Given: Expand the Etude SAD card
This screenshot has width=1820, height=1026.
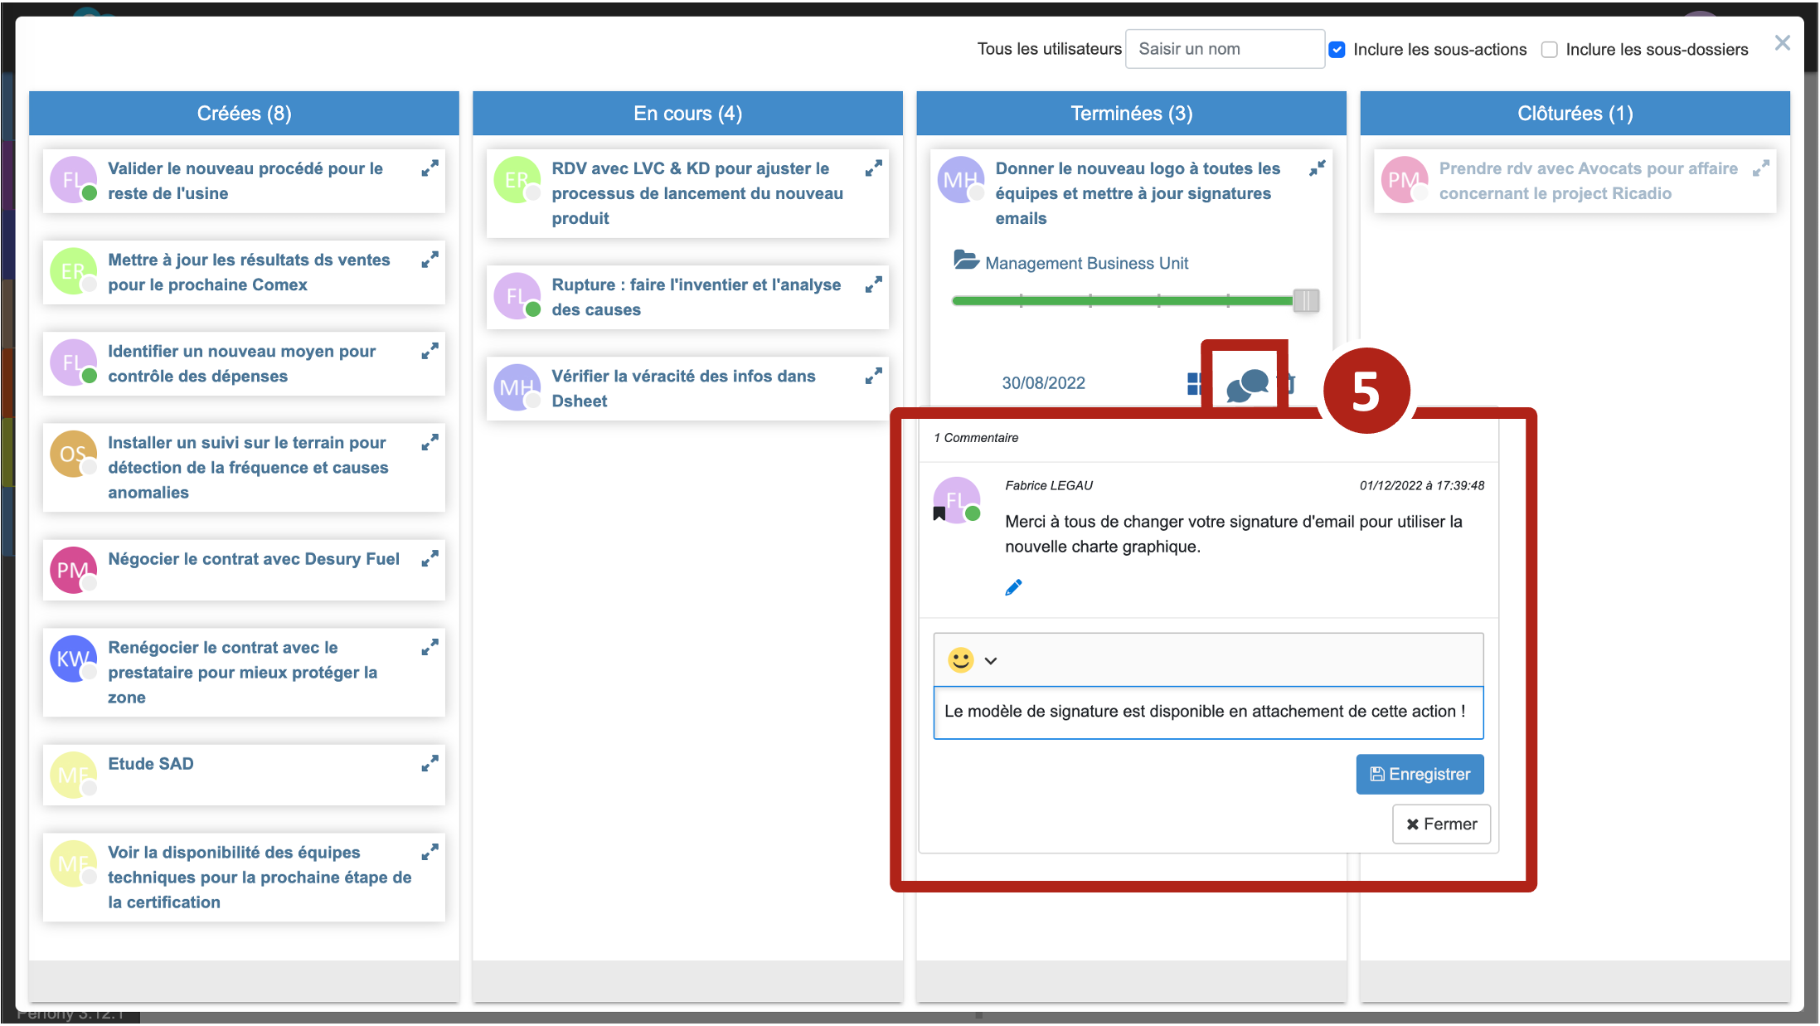Looking at the screenshot, I should coord(430,763).
